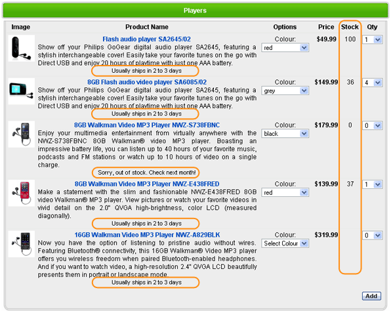Open the Flash audio player SA2645/02 link
Viewport: 391px width, 313px height.
coord(147,39)
